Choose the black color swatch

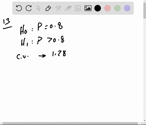click(98, 8)
